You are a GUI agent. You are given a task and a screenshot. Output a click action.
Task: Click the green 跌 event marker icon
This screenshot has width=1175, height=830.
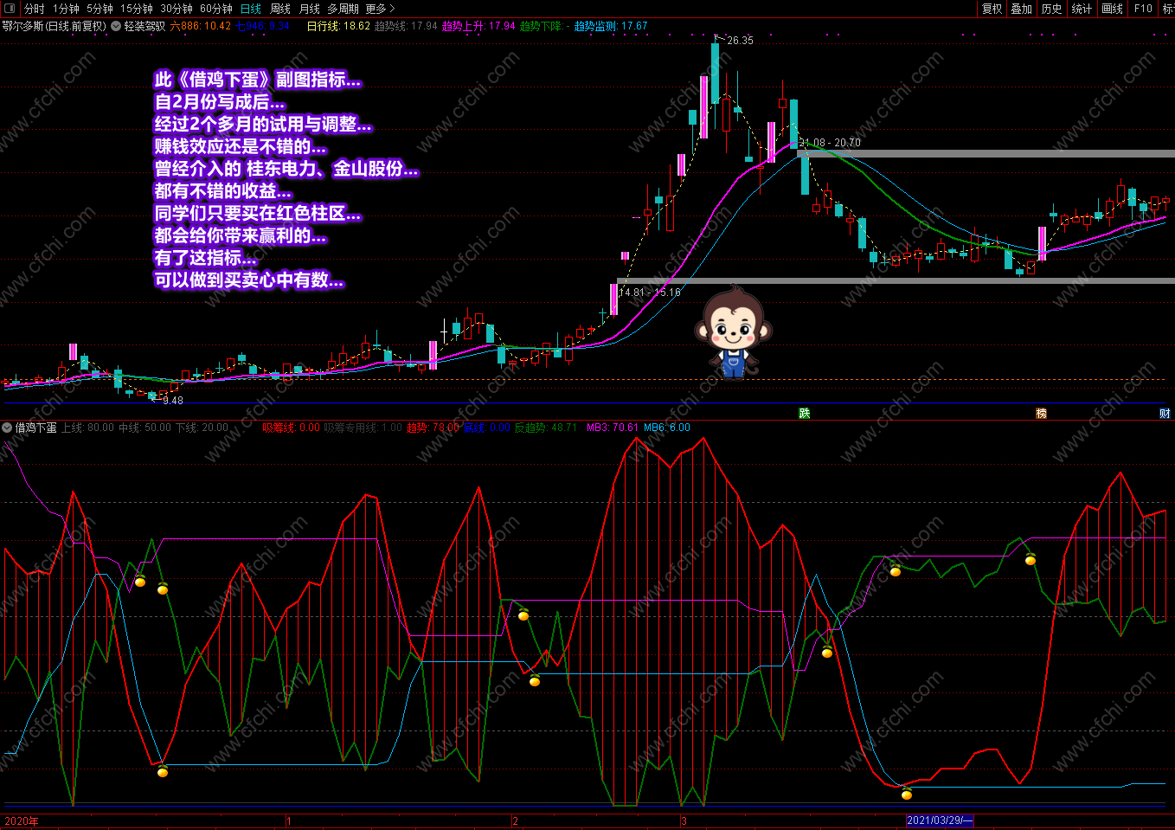[x=805, y=413]
